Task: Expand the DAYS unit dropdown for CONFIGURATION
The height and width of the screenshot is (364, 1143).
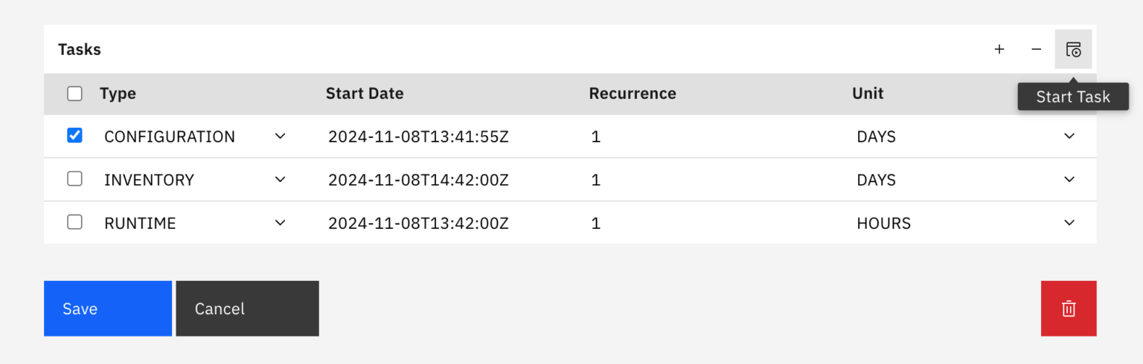Action: (x=1069, y=137)
